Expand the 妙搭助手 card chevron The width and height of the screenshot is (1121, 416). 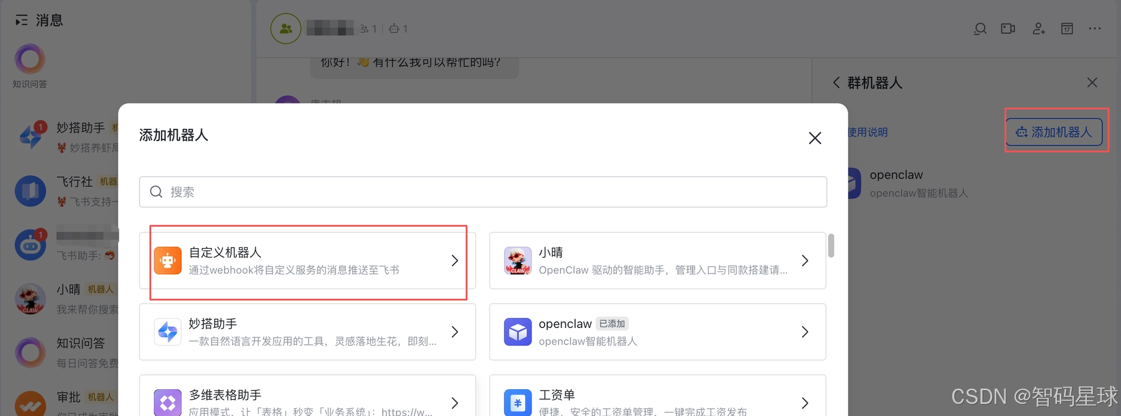(x=455, y=332)
